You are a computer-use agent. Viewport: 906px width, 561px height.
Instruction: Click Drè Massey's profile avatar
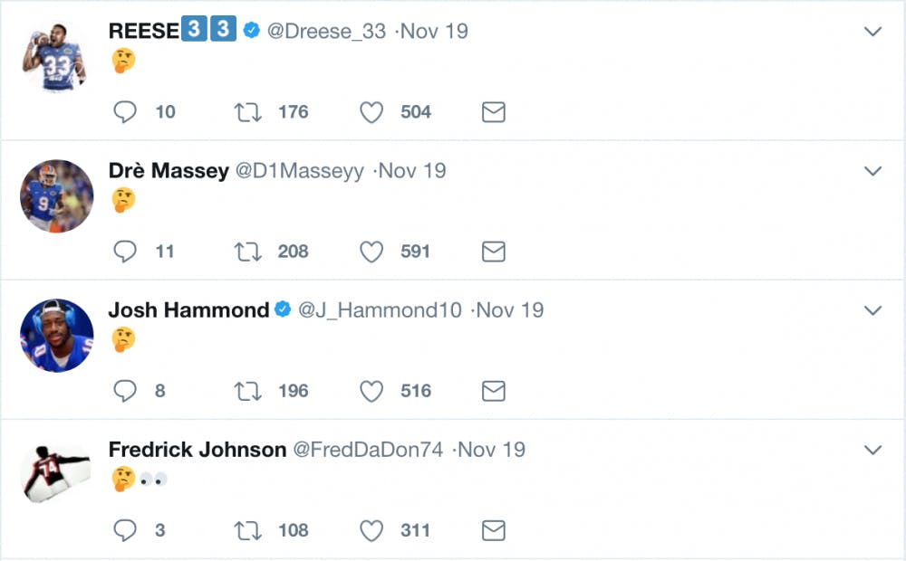[x=56, y=195]
